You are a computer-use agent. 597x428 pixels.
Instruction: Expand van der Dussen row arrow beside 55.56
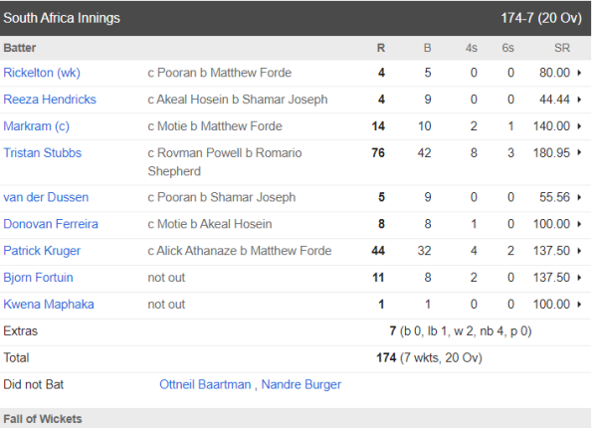[580, 197]
